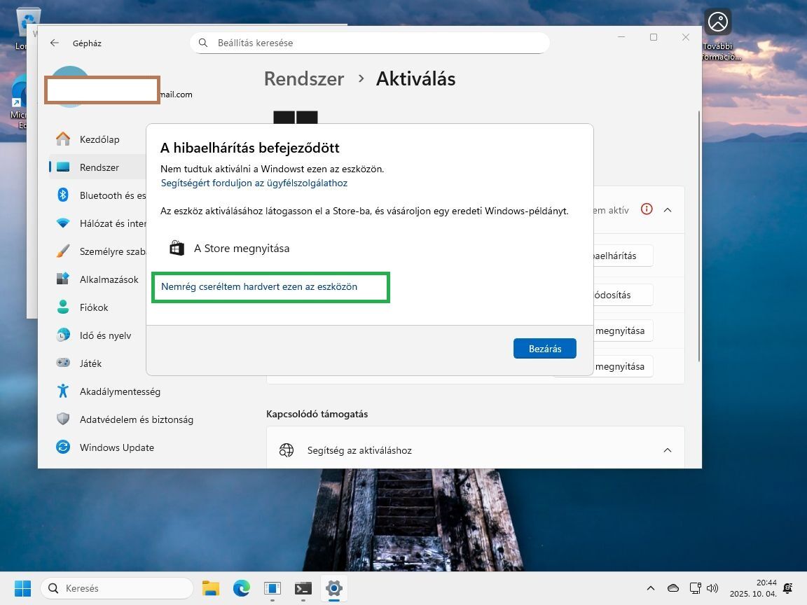
Task: Open File Explorer from the taskbar
Action: 210,588
